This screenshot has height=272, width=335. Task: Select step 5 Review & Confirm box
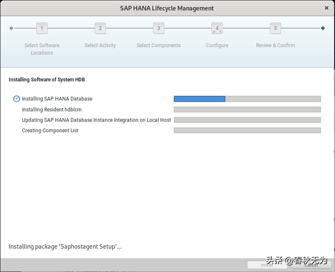point(275,28)
